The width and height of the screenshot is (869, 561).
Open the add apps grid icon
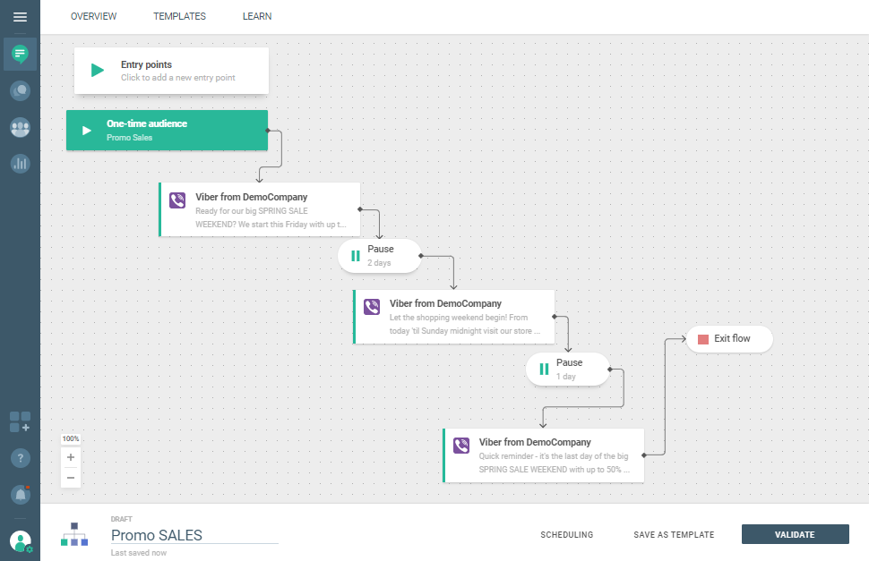click(20, 421)
